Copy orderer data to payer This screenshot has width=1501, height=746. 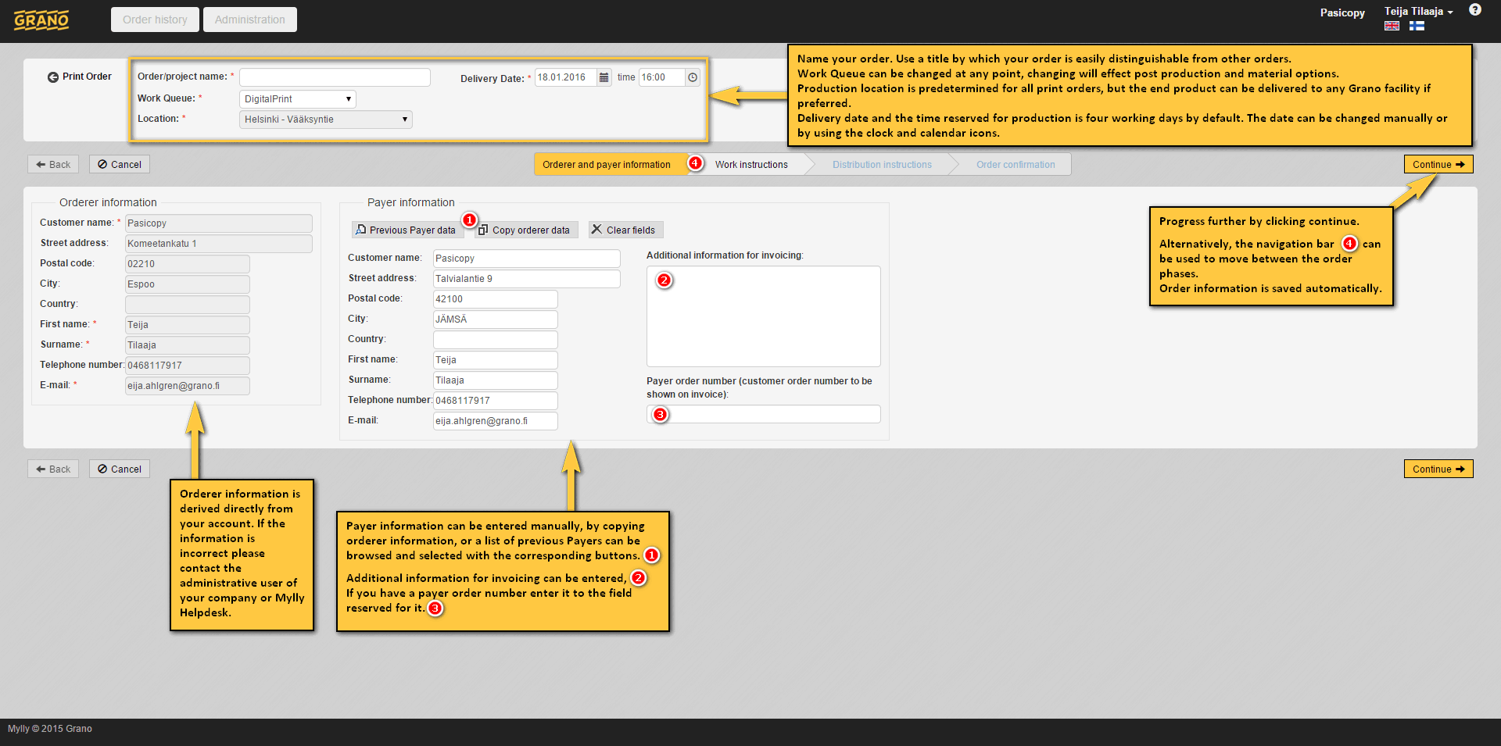pos(525,230)
